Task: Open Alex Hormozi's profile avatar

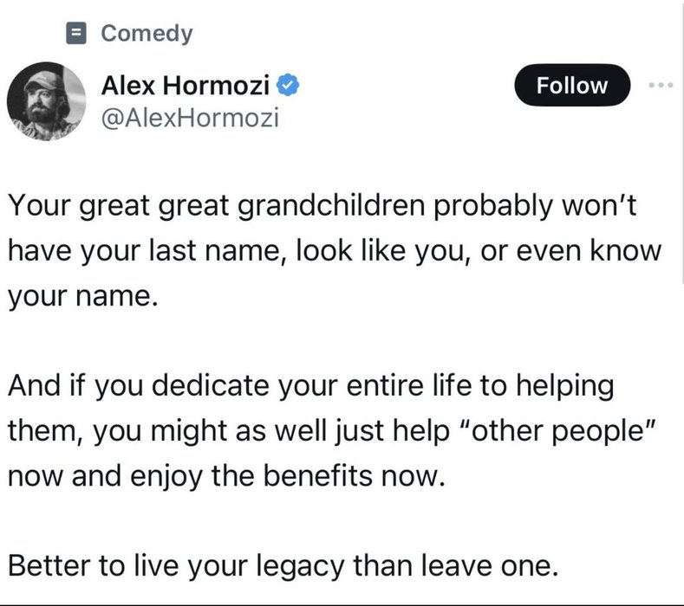Action: [x=46, y=101]
